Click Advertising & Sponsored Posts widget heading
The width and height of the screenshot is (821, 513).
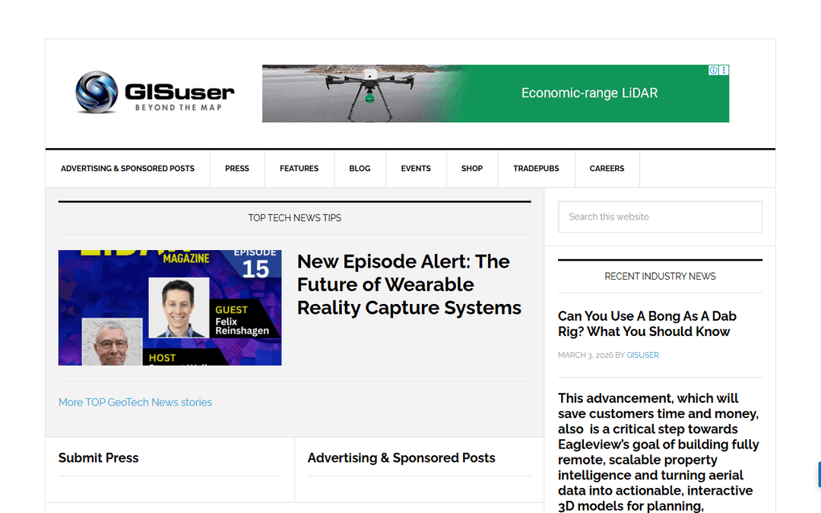(401, 458)
